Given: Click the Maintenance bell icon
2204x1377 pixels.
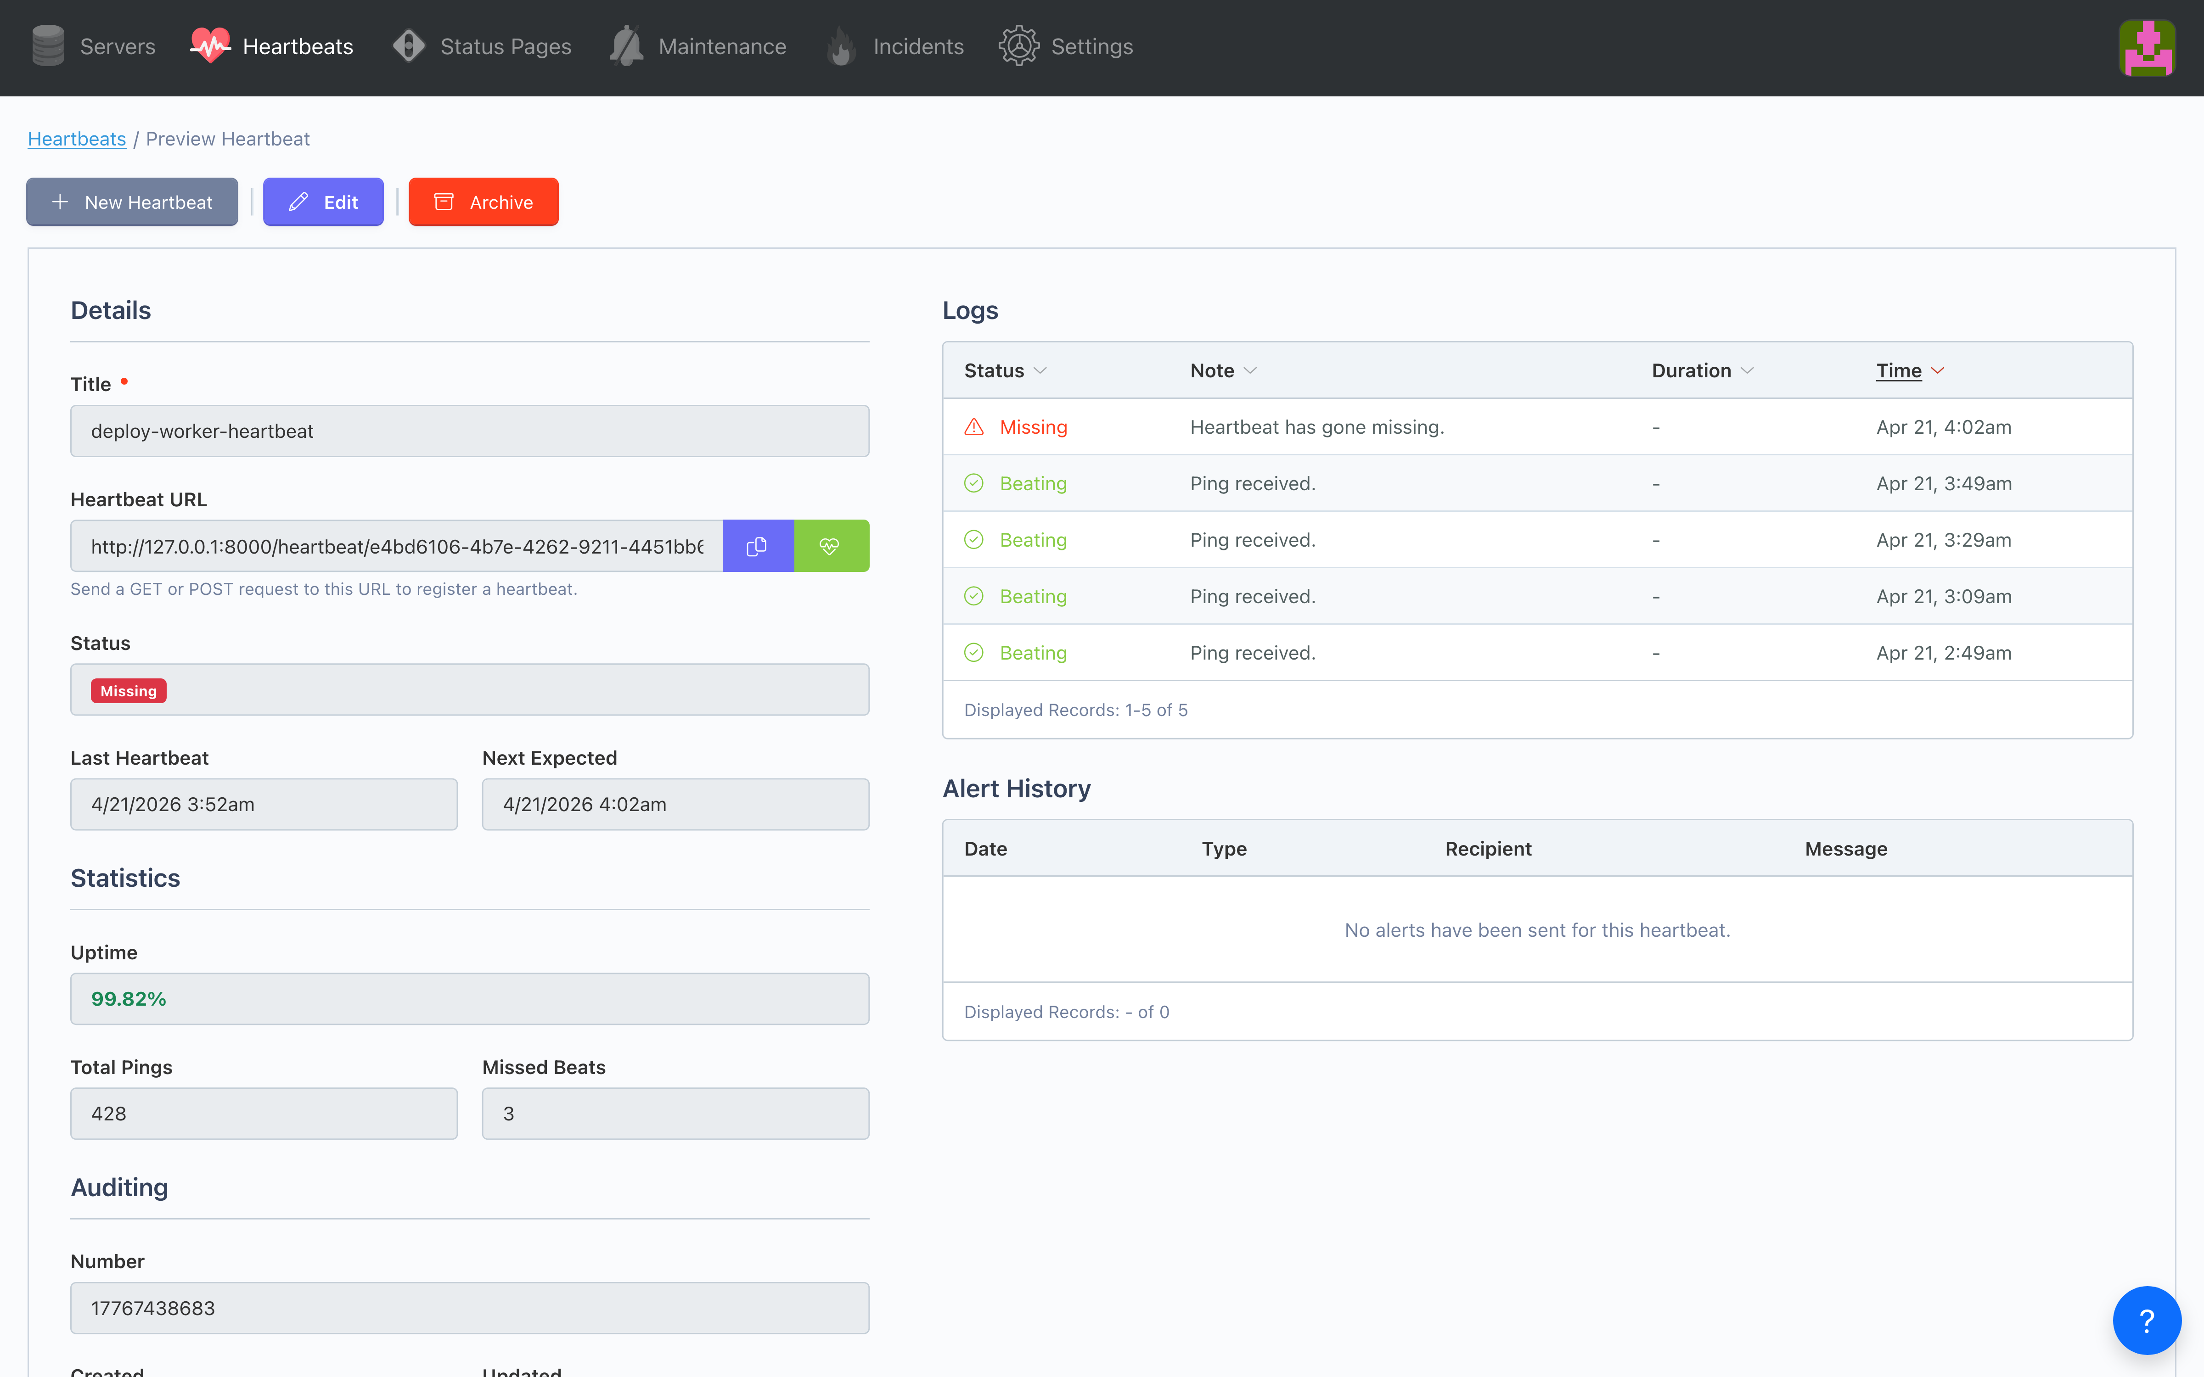Looking at the screenshot, I should (x=627, y=45).
